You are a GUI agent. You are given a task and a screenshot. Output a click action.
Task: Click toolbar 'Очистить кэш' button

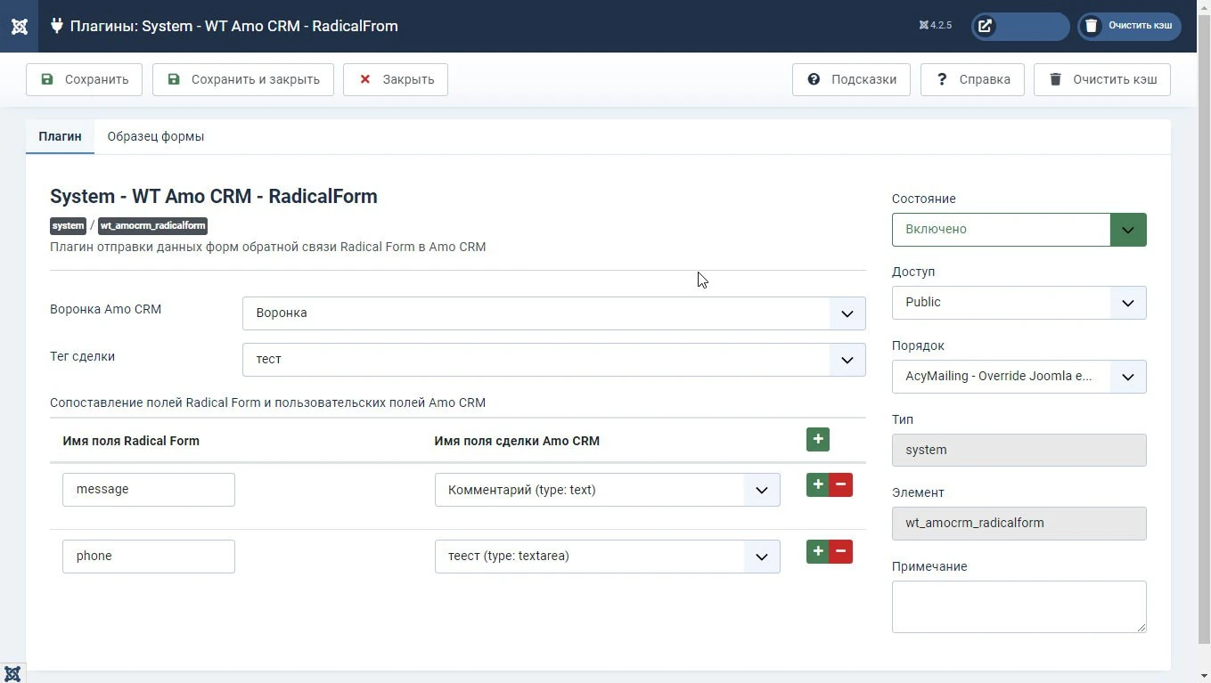click(x=1102, y=79)
